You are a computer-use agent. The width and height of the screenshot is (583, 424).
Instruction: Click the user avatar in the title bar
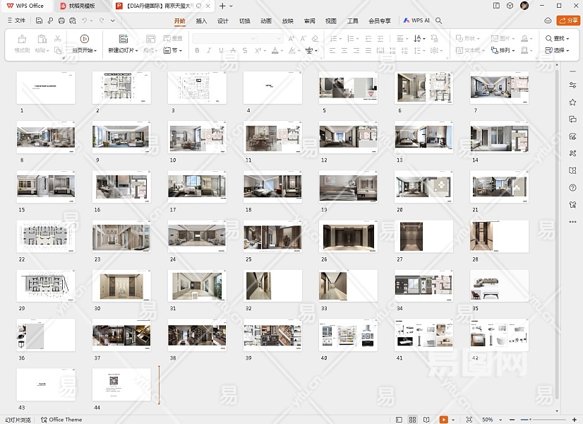[x=524, y=6]
